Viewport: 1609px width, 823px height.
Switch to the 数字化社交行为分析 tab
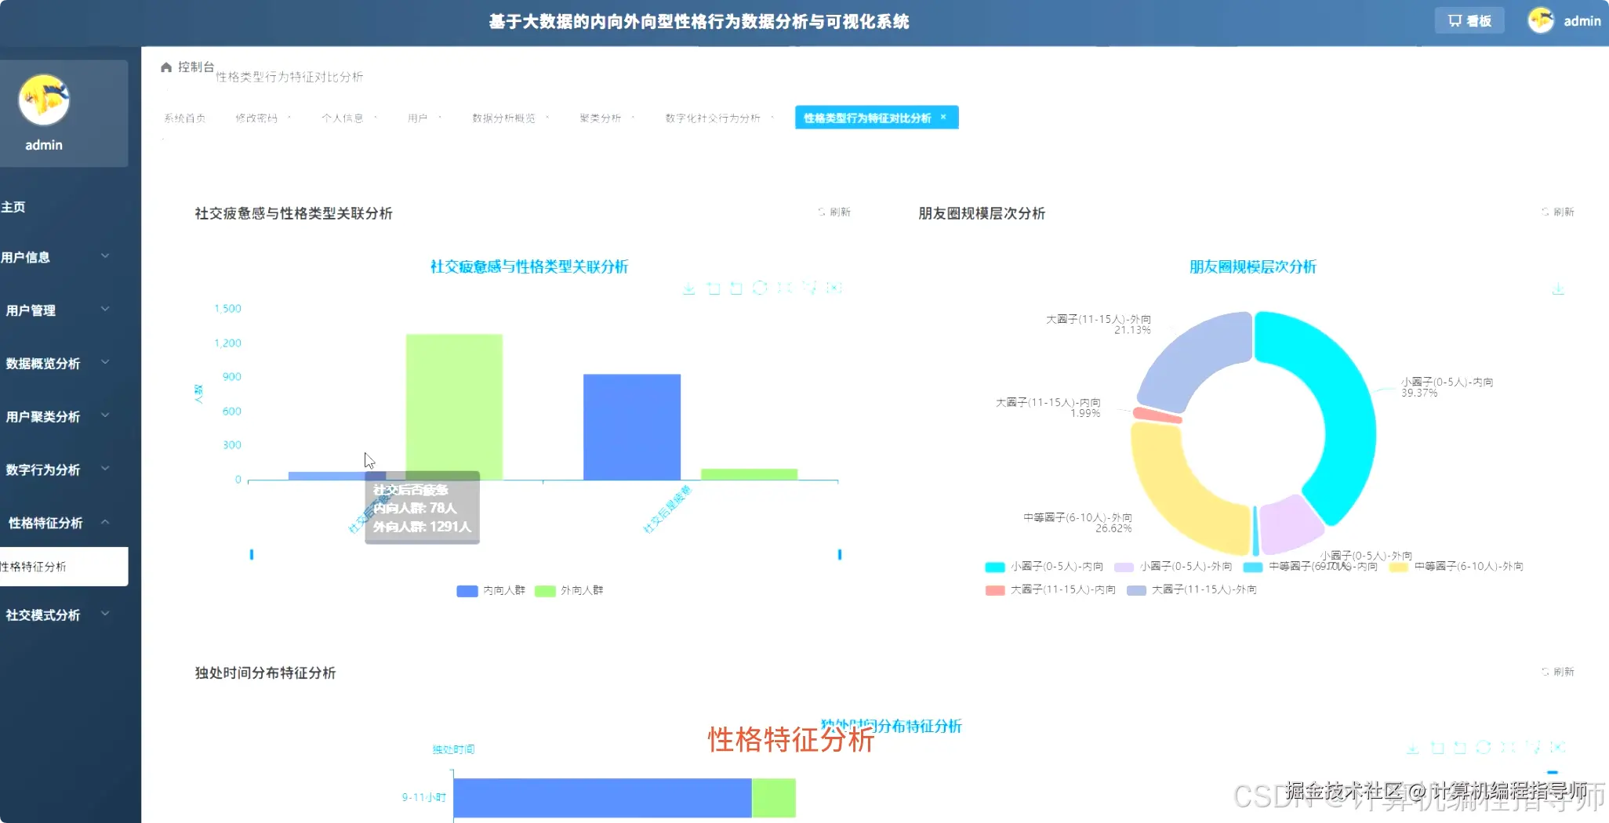(x=713, y=118)
